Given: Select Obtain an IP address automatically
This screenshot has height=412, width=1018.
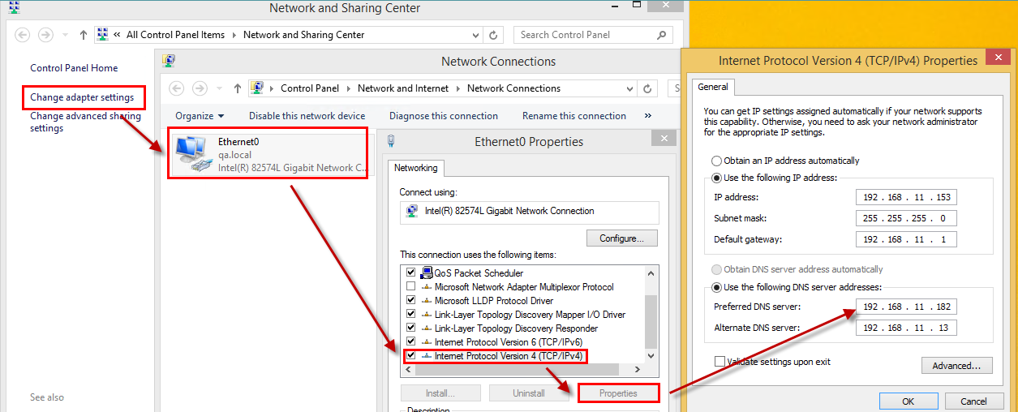Looking at the screenshot, I should point(716,161).
